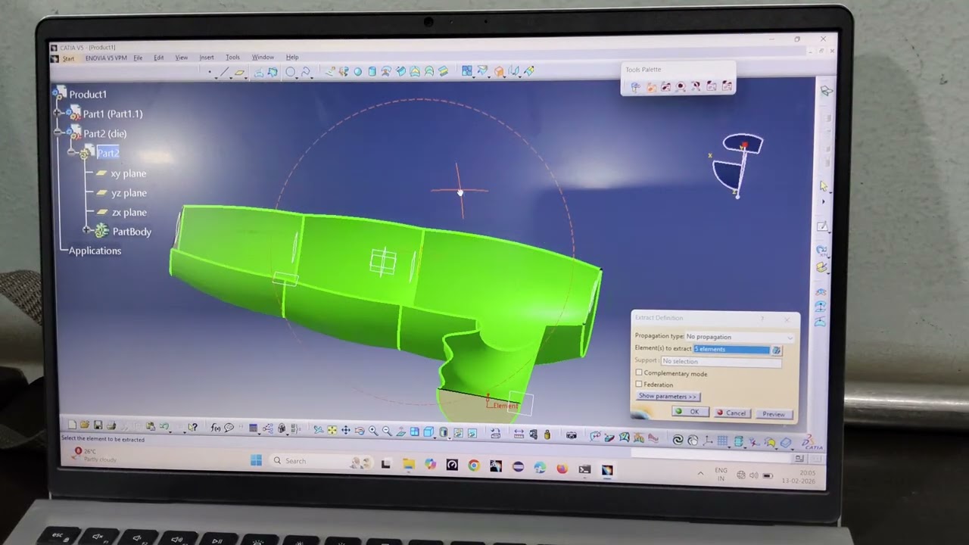Image resolution: width=969 pixels, height=545 pixels.
Task: Open the View menu
Action: tap(182, 58)
